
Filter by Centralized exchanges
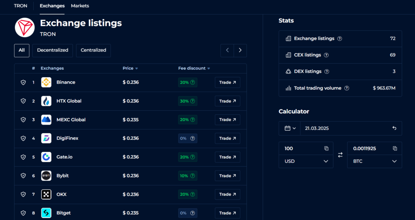coord(94,50)
